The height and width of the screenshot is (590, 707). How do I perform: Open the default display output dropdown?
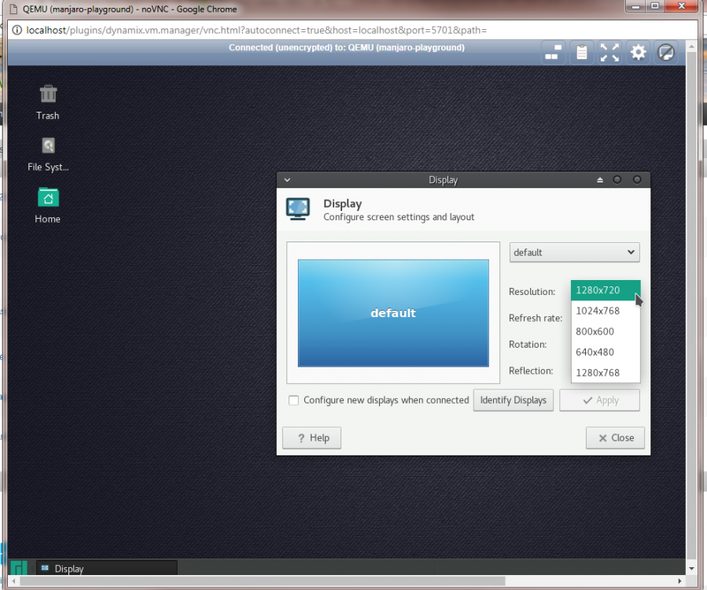click(x=574, y=253)
